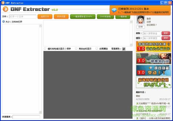Click the 选择文件 orange button
Screen dimensions: 173x121
point(45,17)
